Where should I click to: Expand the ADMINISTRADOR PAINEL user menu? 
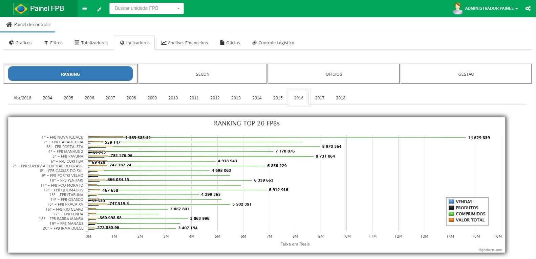(x=491, y=8)
